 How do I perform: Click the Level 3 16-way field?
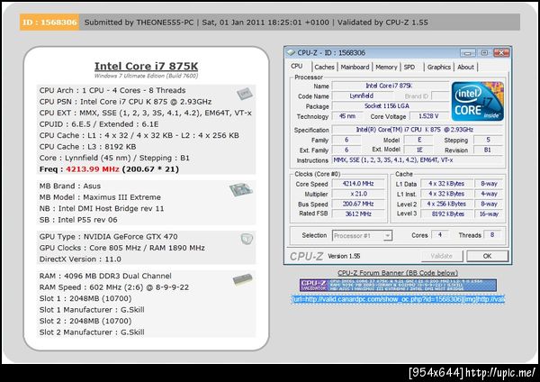point(489,214)
